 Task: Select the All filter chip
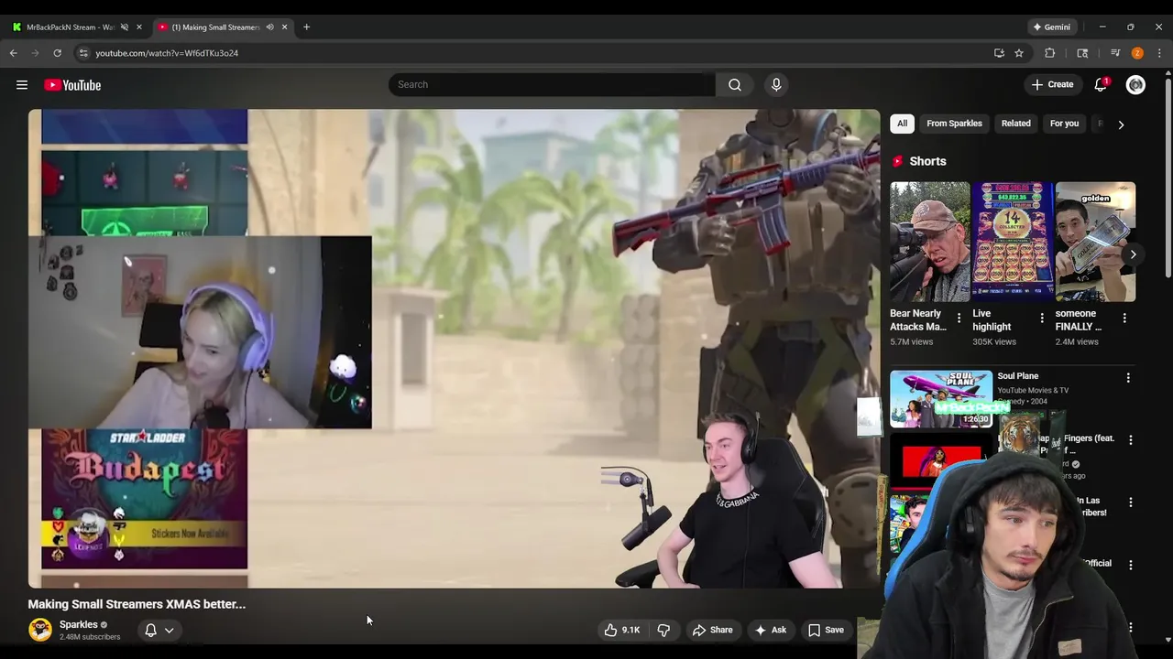point(903,124)
